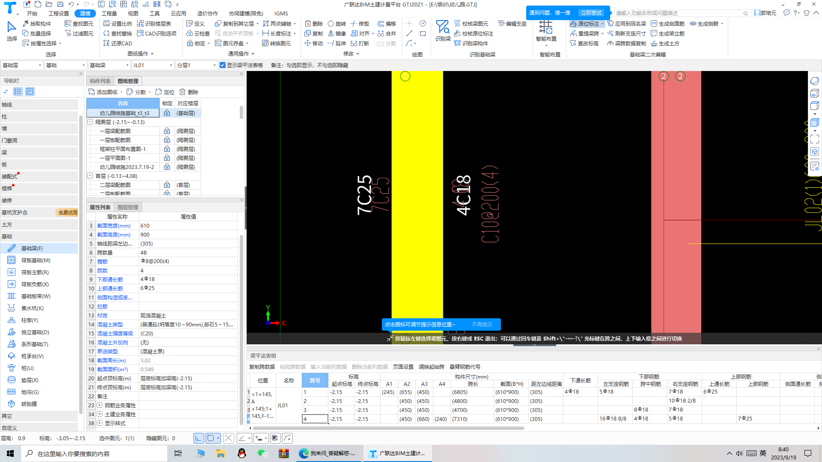Click the 延伸 extend tool
The height and width of the screenshot is (462, 822).
click(337, 43)
